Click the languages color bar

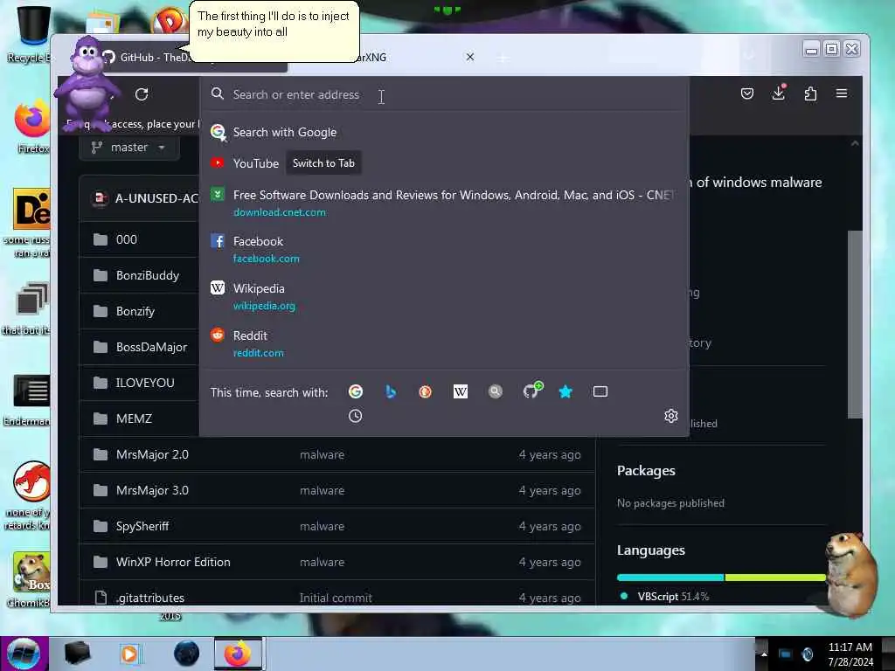[722, 578]
